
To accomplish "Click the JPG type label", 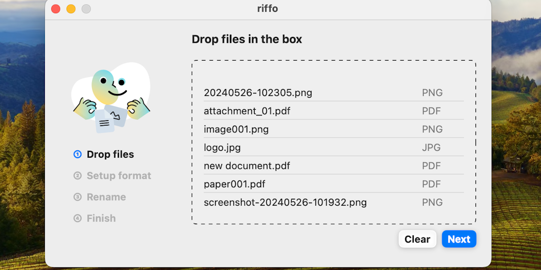I will point(431,148).
